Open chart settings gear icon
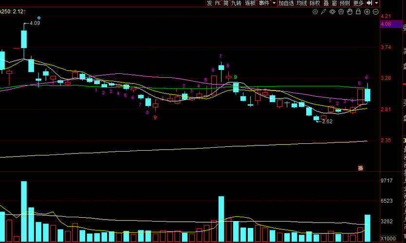 coord(315,12)
